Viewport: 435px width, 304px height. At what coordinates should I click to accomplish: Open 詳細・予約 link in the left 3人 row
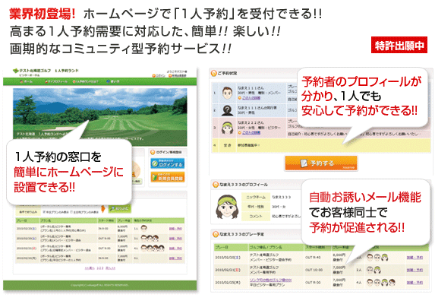175,239
